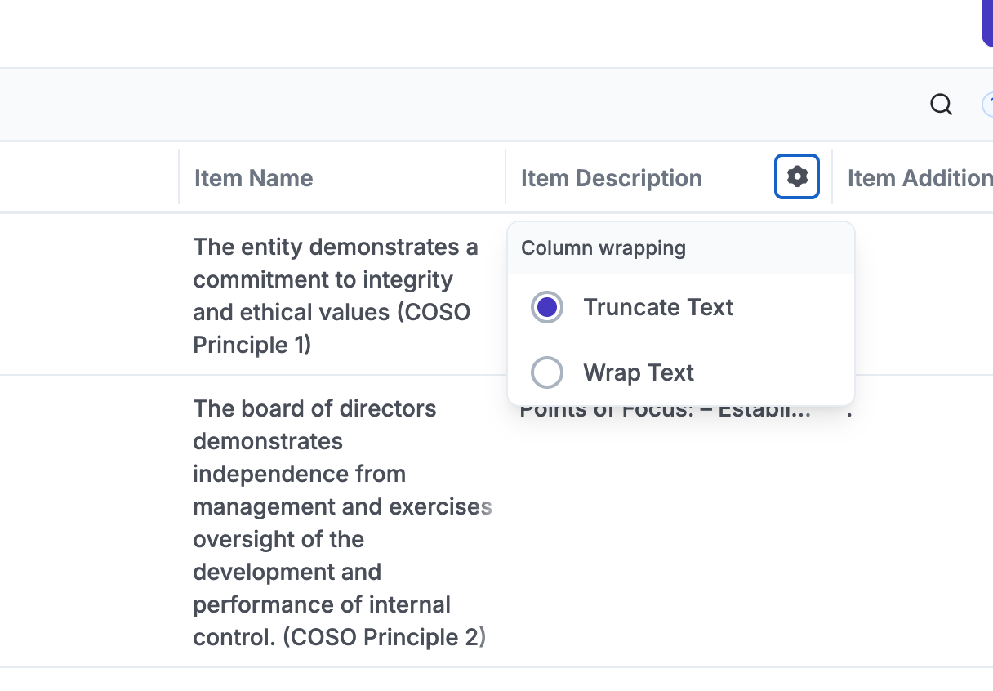Select the COSO Principle 2 board of directors row
This screenshot has width=993, height=691.
click(x=335, y=523)
